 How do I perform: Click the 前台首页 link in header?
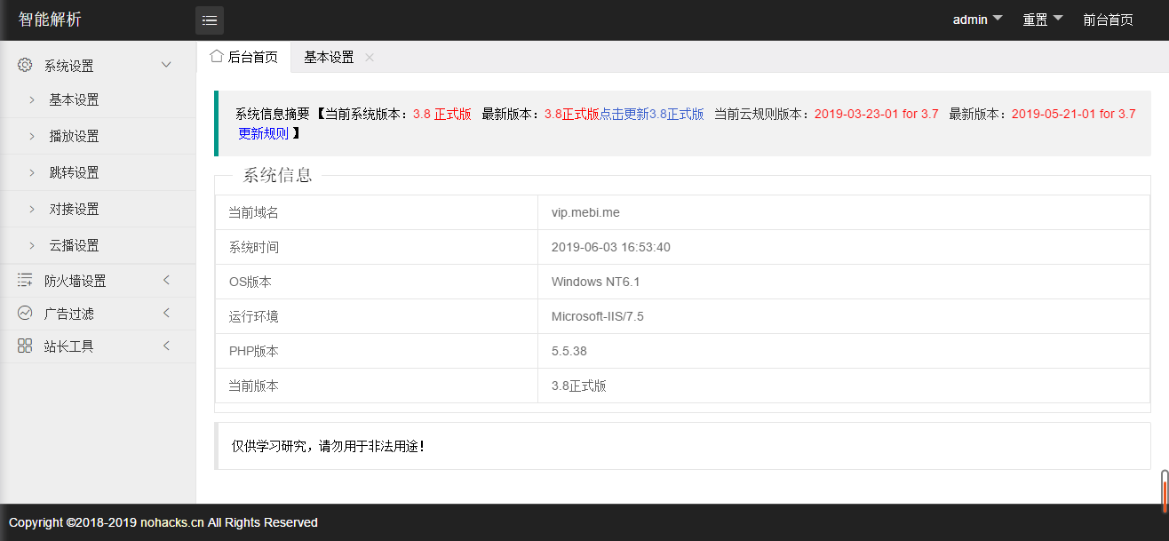(x=1108, y=20)
